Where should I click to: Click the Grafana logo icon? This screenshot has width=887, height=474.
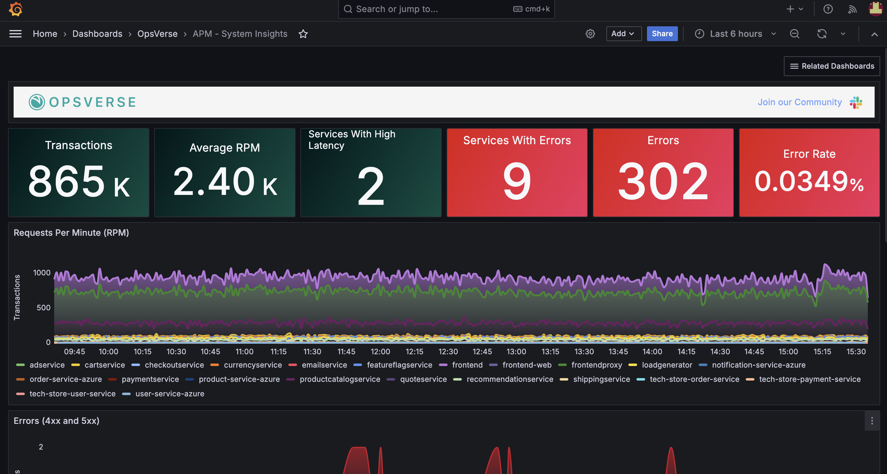click(15, 9)
